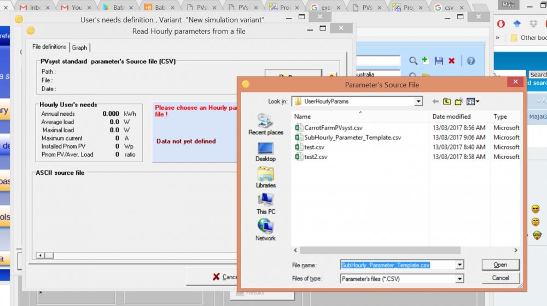Image resolution: width=547 pixels, height=306 pixels.
Task: Expand the File name dropdown arrow
Action: click(459, 265)
